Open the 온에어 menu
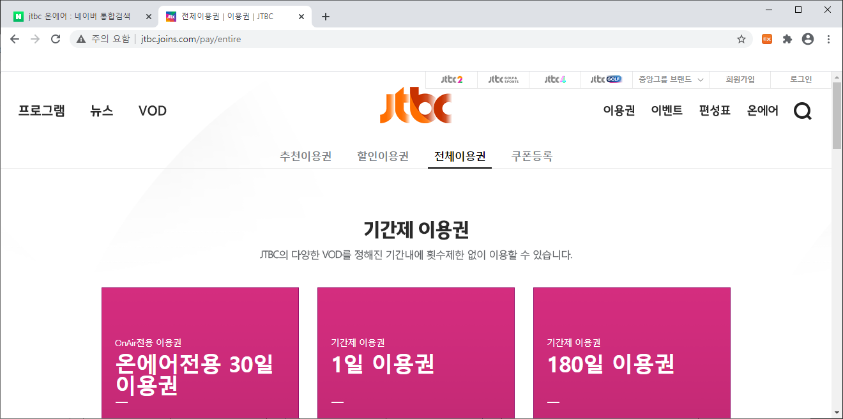Screen dimensions: 843x419 tap(763, 110)
